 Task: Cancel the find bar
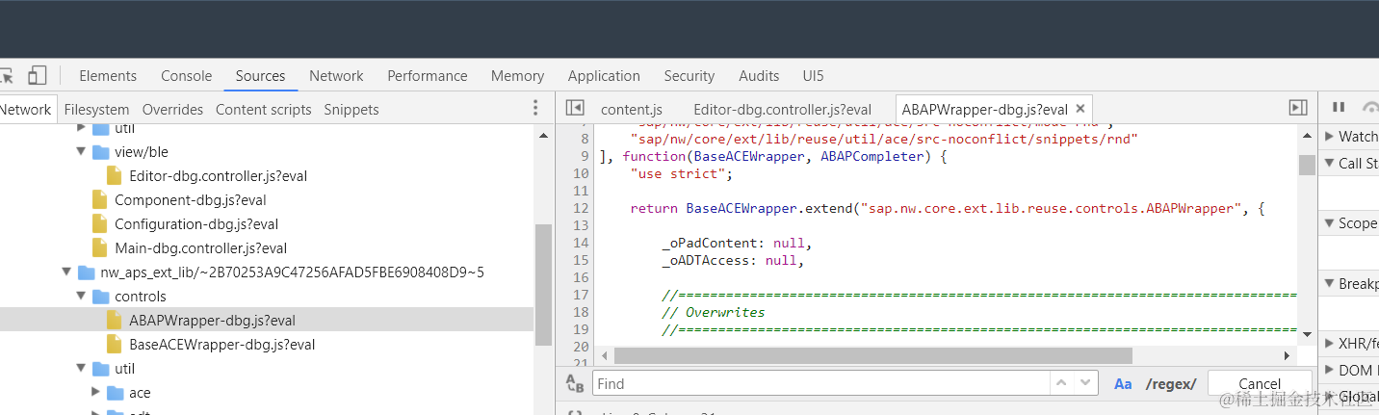(x=1260, y=383)
